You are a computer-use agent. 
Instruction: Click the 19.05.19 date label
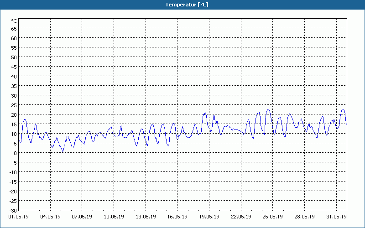[x=209, y=217]
